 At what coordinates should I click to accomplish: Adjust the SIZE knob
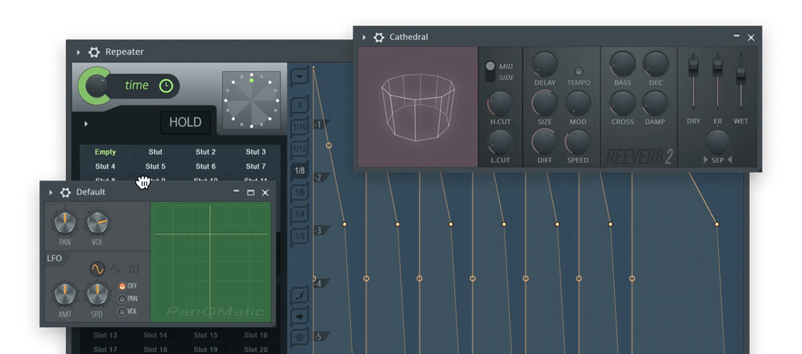pyautogui.click(x=545, y=103)
